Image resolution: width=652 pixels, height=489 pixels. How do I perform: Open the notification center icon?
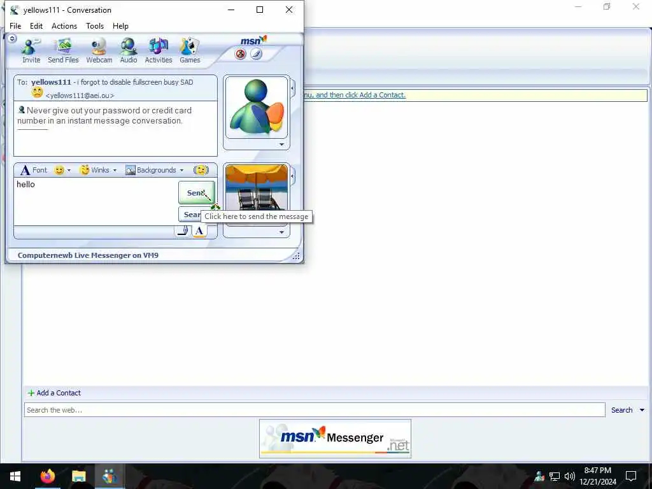click(631, 476)
